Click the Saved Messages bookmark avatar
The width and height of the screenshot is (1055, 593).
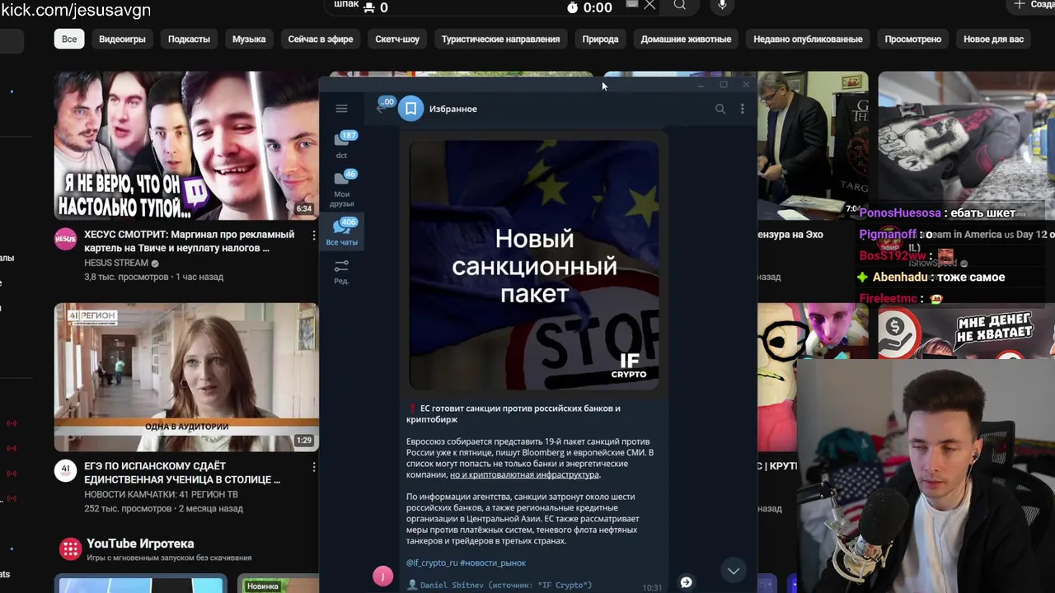point(410,109)
